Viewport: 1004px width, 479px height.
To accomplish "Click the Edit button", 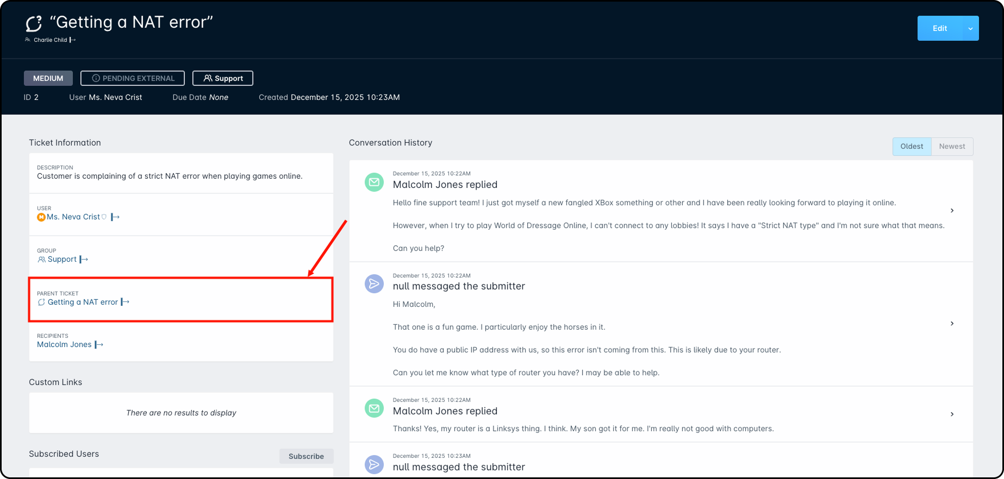I will [939, 29].
